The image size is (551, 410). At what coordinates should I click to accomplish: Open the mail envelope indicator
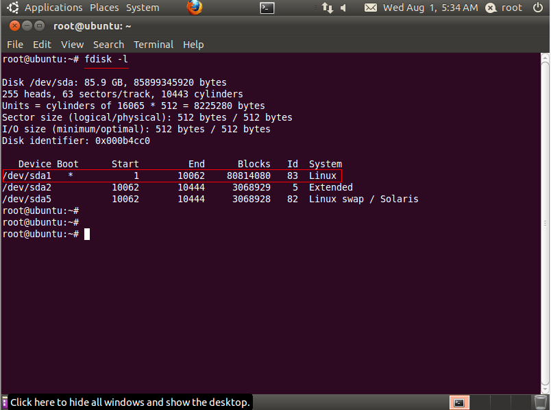370,8
